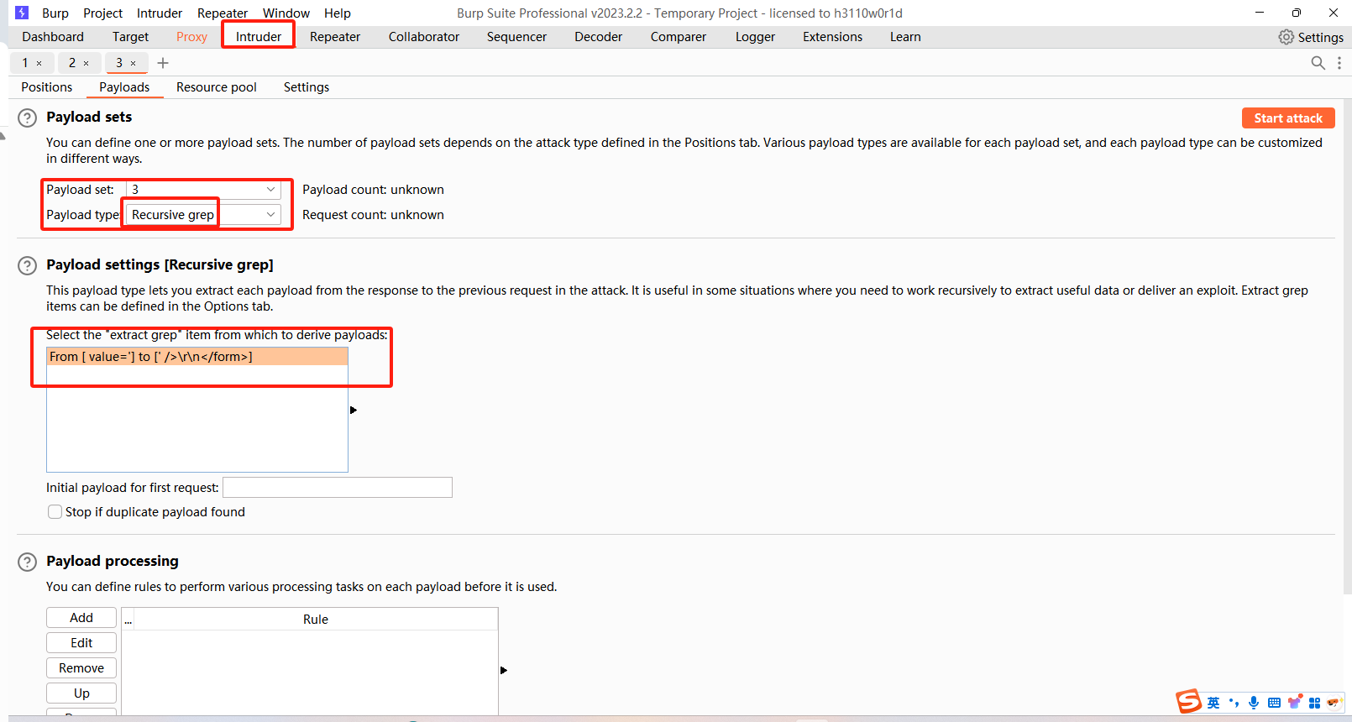Open the Burp menu
The image size is (1352, 722).
[x=55, y=13]
